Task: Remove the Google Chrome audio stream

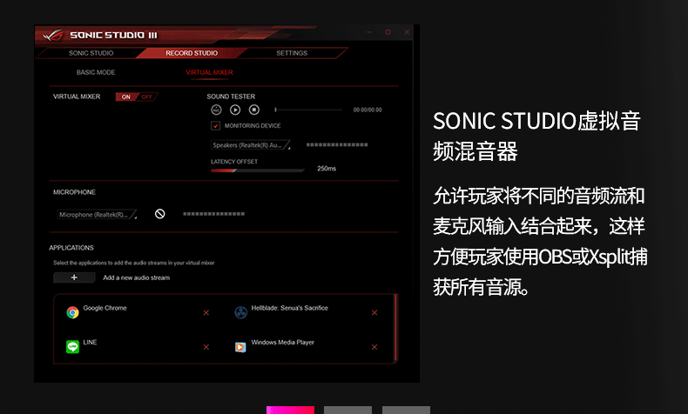Action: [206, 313]
